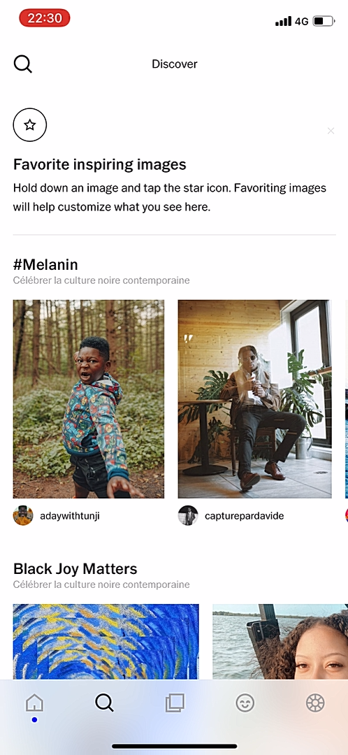Image resolution: width=348 pixels, height=755 pixels.
Task: Open the #Melanin collection heading
Action: click(45, 264)
